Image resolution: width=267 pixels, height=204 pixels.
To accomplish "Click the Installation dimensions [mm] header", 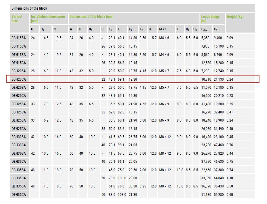I will (48, 19).
